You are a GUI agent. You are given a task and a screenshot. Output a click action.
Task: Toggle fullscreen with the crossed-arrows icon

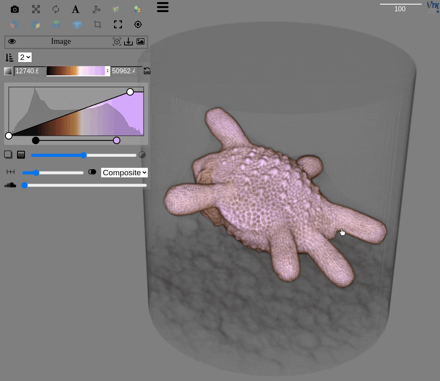coord(36,9)
